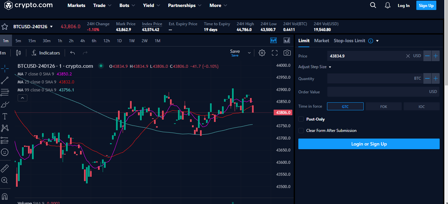Switch to the depth chart view
Screen dimensions: 448x204
(287, 40)
